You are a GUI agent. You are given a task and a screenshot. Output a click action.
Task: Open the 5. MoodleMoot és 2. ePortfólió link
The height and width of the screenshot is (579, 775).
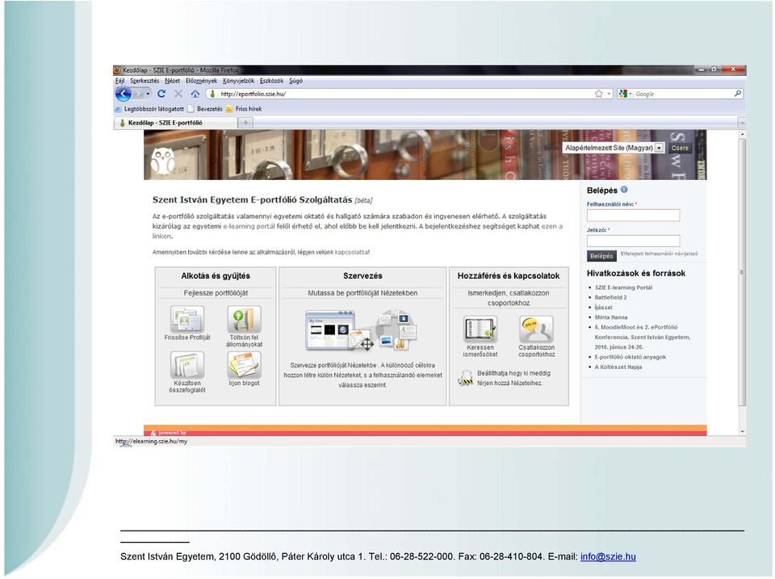[x=642, y=337]
